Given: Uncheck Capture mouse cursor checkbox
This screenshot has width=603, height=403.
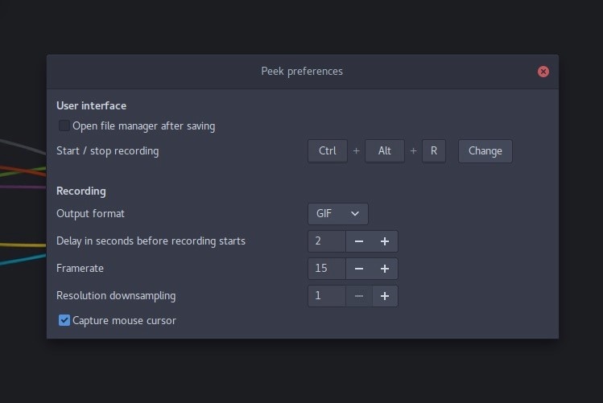Looking at the screenshot, I should 64,320.
